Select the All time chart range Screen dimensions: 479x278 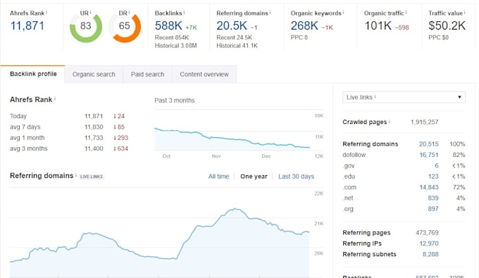(x=218, y=177)
